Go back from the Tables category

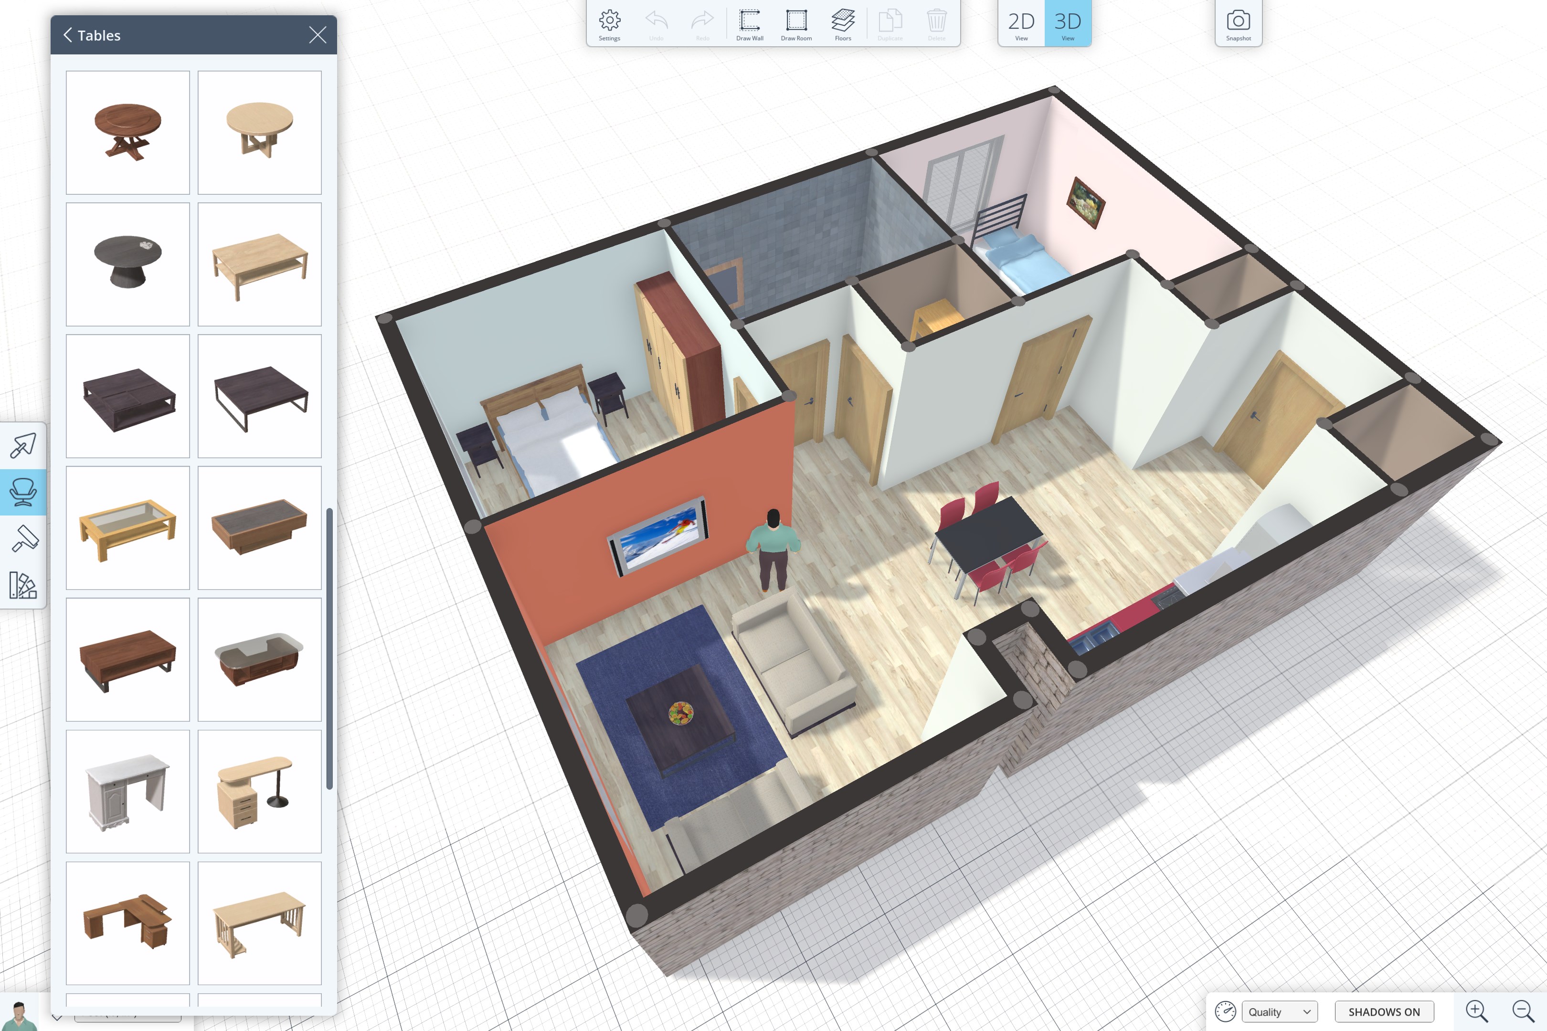tap(68, 35)
